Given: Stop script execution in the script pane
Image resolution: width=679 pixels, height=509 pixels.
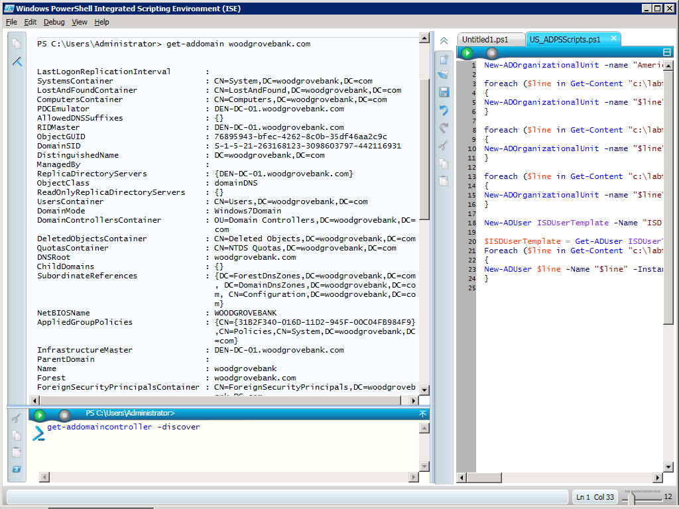Looking at the screenshot, I should 492,53.
